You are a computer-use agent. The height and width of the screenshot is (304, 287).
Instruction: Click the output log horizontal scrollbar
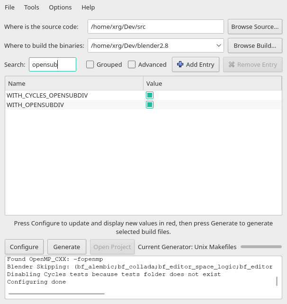pos(56,294)
